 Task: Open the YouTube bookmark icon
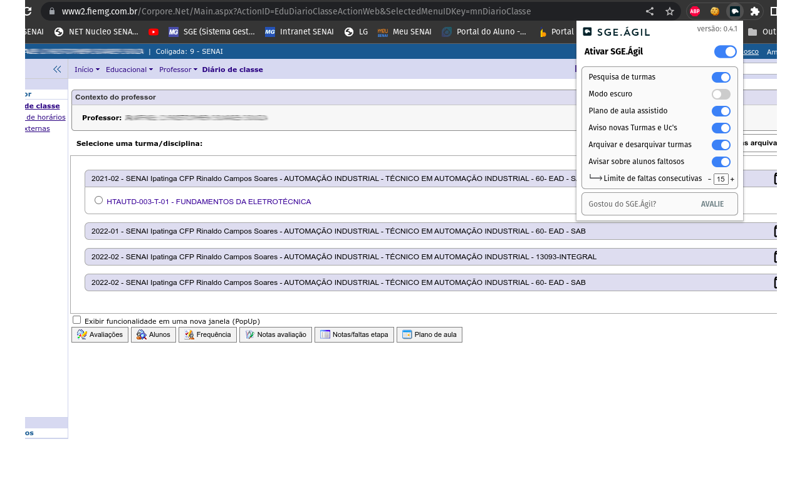154,32
